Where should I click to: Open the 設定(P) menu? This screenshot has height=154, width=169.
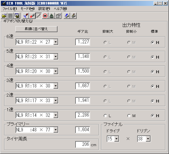[44, 9]
